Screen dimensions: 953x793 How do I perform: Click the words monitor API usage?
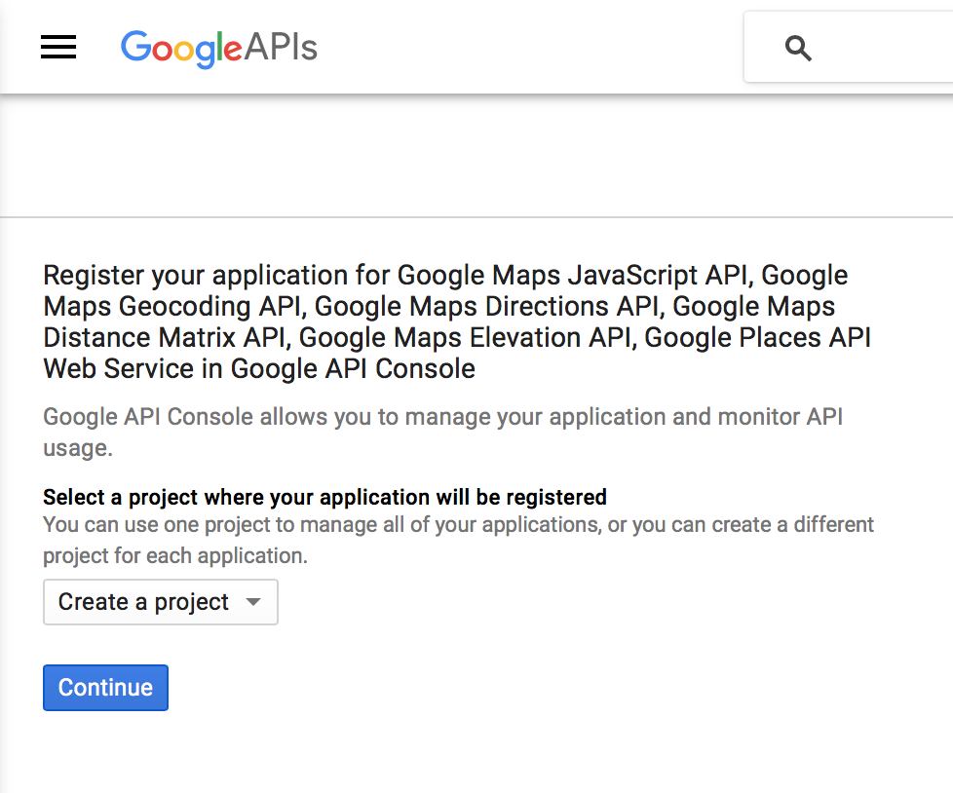point(780,418)
